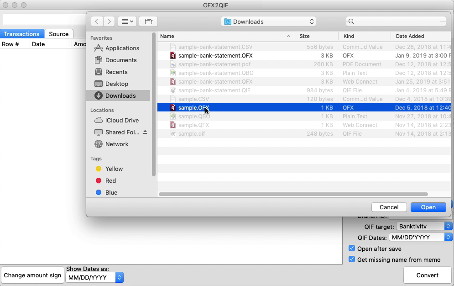Click sample-bank-statement.QBO file row

[304, 73]
